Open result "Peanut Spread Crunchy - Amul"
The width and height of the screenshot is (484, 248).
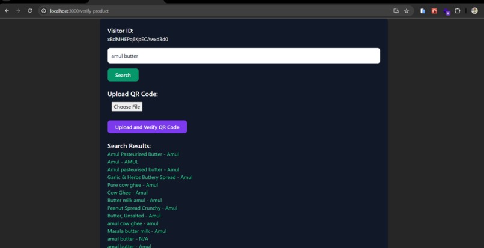142,208
